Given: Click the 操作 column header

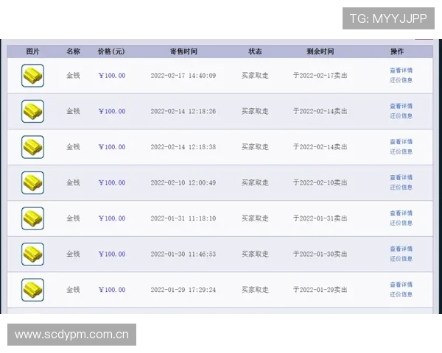Looking at the screenshot, I should pyautogui.click(x=397, y=51).
